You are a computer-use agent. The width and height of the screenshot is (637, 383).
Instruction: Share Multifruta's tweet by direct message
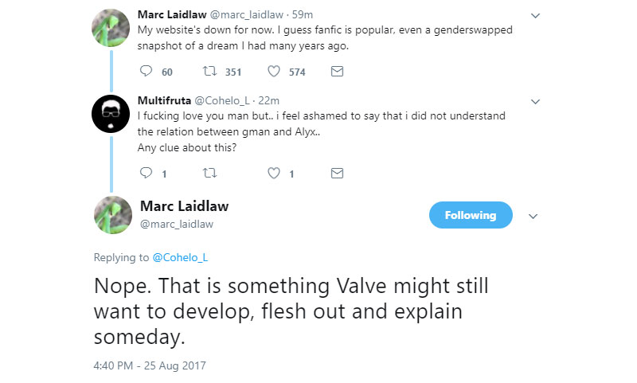click(337, 174)
